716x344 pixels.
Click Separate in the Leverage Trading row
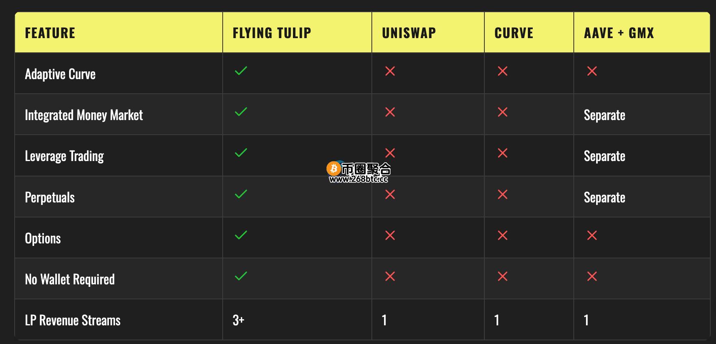604,156
